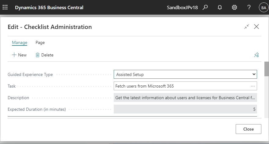The height and width of the screenshot is (144, 269).
Task: Open the settings gear icon
Action: point(234,7)
